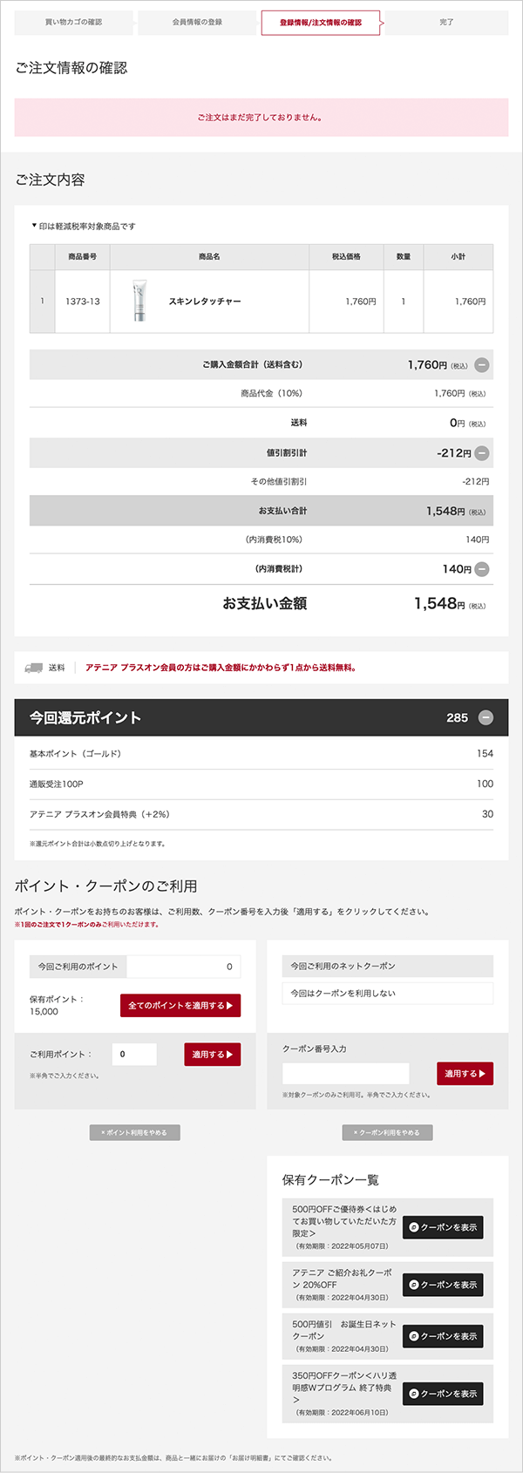523x1473 pixels.
Task: Cancel coupon usage with クーポン利用をやめる
Action: click(x=388, y=1132)
